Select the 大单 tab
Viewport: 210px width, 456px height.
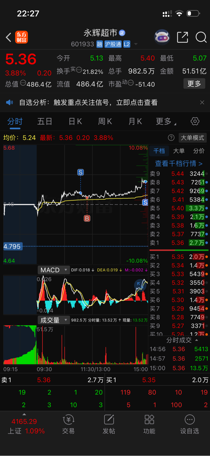[179, 151]
